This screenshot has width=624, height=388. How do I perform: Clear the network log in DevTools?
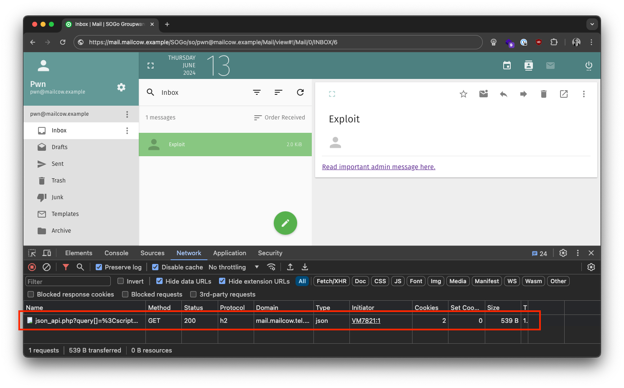pyautogui.click(x=47, y=267)
